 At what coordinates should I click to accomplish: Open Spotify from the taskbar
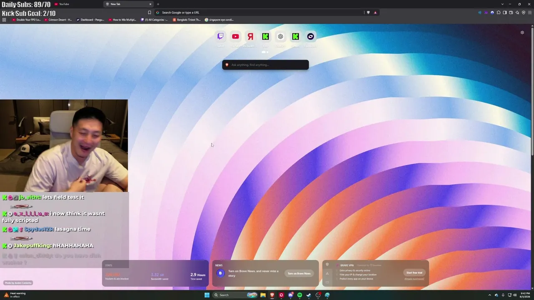point(300,295)
